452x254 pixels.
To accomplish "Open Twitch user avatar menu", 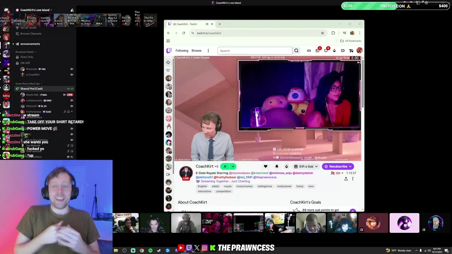I will click(x=359, y=50).
